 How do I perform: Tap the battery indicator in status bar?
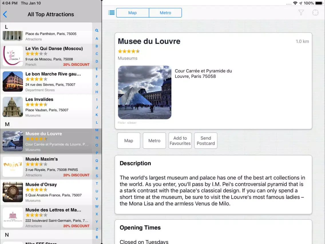[x=319, y=3]
